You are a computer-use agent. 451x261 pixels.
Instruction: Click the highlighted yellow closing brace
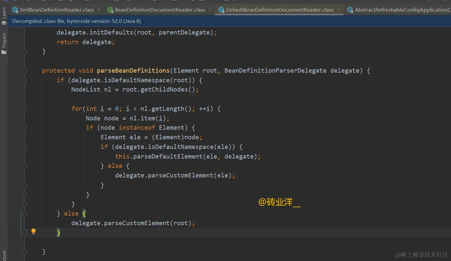[x=59, y=233]
